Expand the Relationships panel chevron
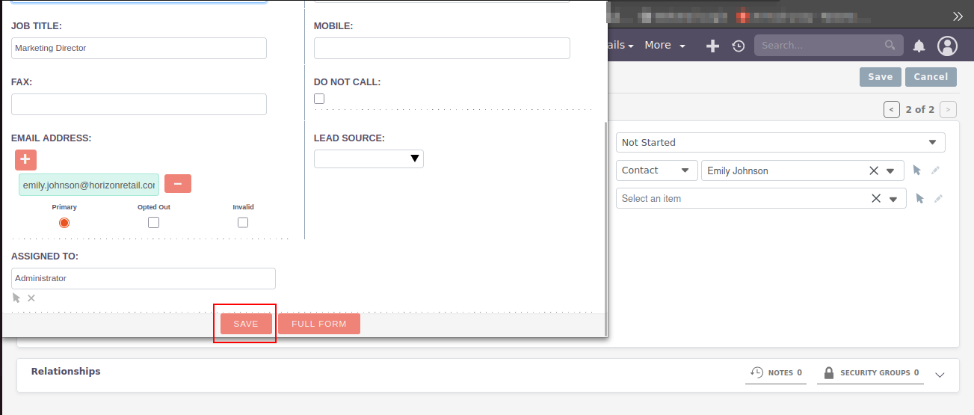 940,375
